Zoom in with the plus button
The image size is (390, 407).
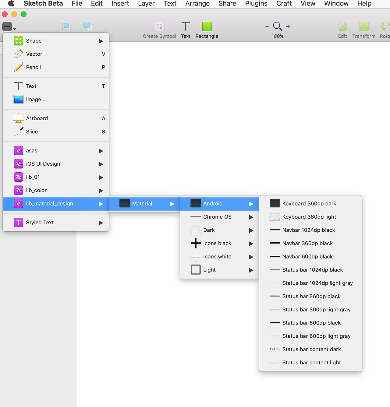point(288,26)
